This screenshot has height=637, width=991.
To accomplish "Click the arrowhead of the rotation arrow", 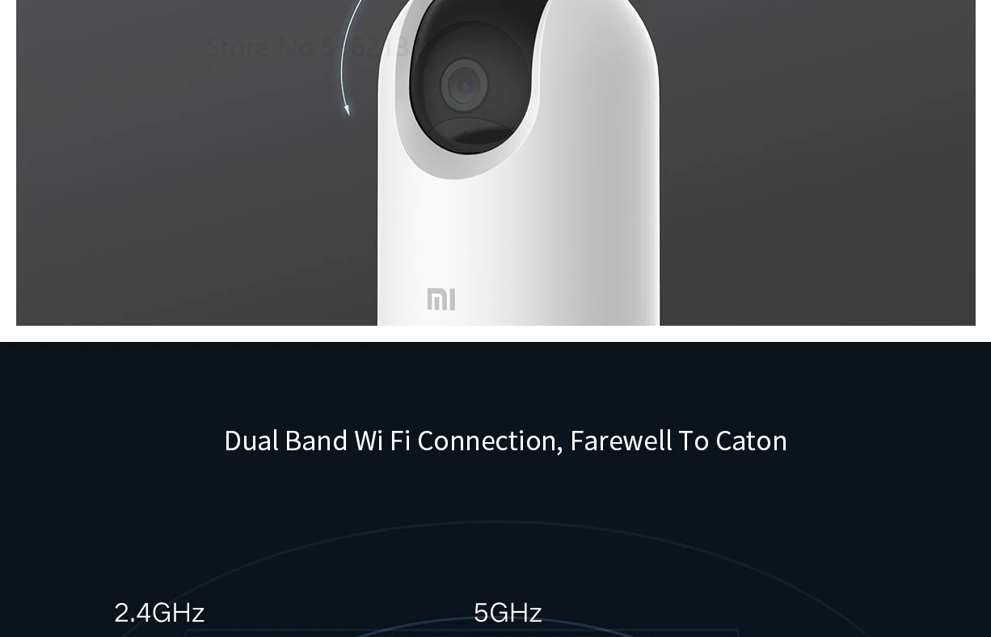I will [347, 108].
